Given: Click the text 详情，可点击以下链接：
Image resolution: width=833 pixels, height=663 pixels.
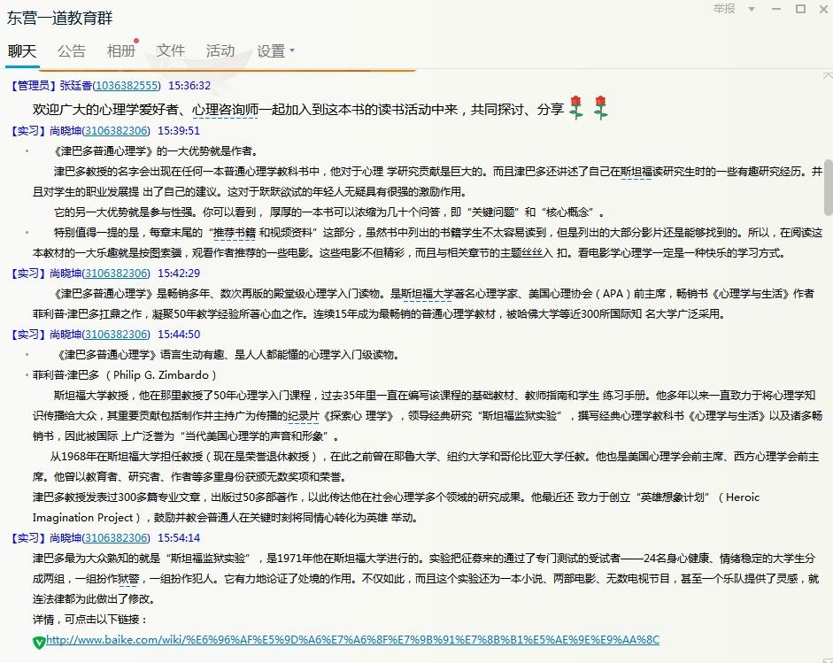Looking at the screenshot, I should [89, 620].
